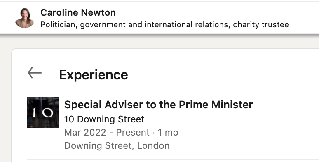Open the 10 Downing Street company logo
This screenshot has width=319, height=162.
coord(43,112)
